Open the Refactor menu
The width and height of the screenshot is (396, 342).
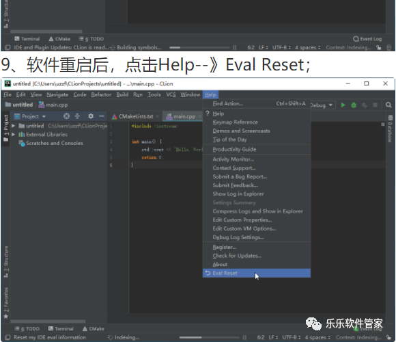pyautogui.click(x=101, y=94)
